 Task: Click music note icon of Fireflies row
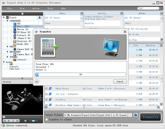tap(50, 99)
